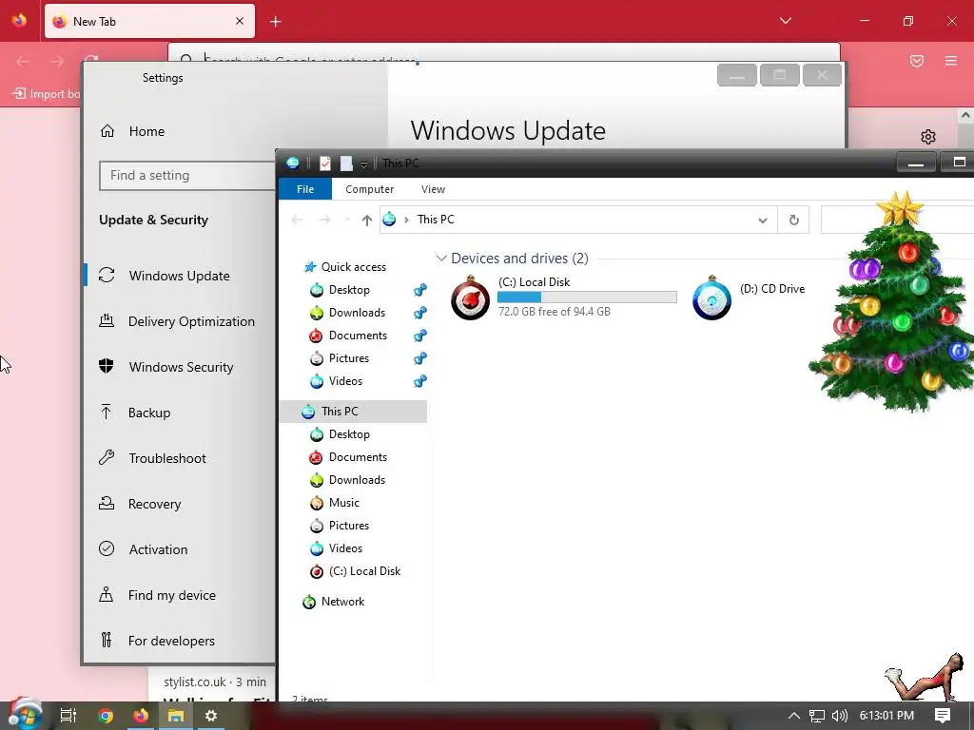This screenshot has height=730, width=974.
Task: Open Recovery settings page
Action: pos(155,504)
